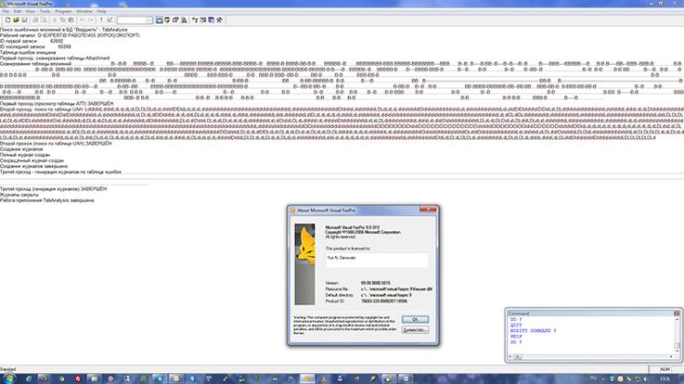Close the About Microsoft Visual FoxPro dialog
The height and width of the screenshot is (384, 684).
tap(428, 210)
